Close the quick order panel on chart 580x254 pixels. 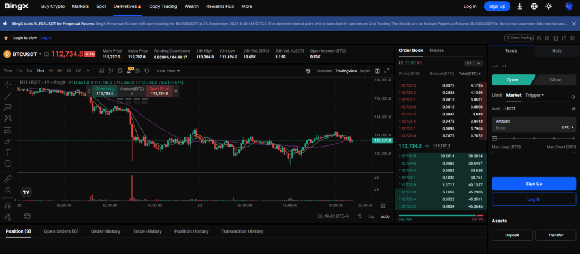pyautogui.click(x=176, y=91)
